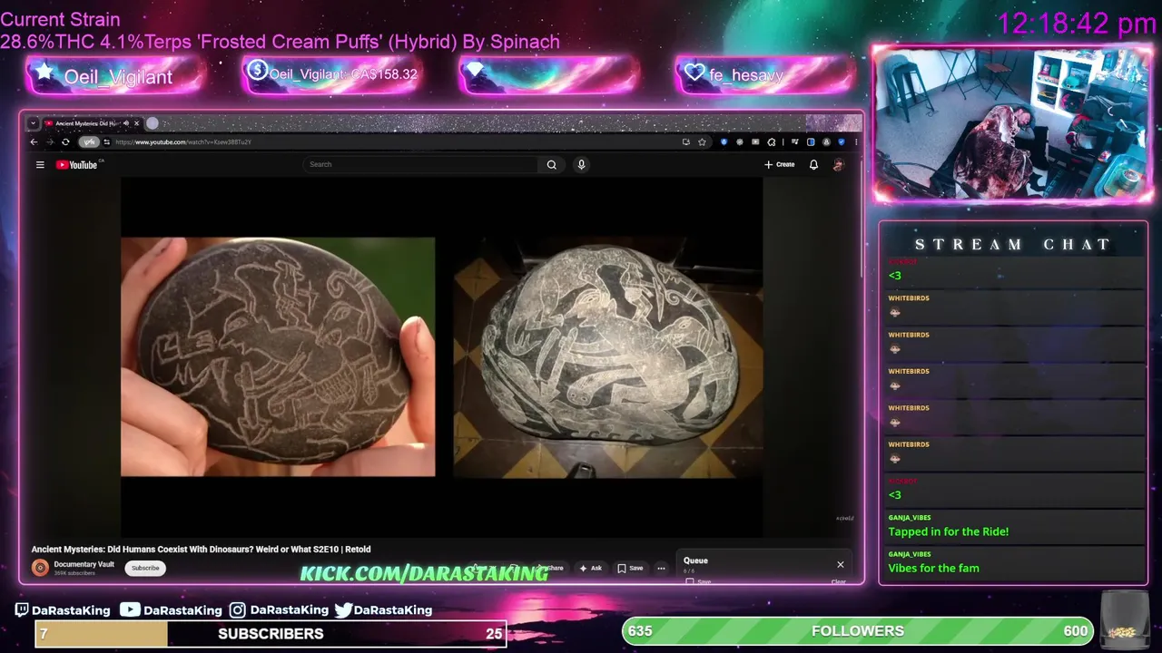This screenshot has height=653, width=1162.
Task: Open the browser profile icon
Action: coord(827,141)
